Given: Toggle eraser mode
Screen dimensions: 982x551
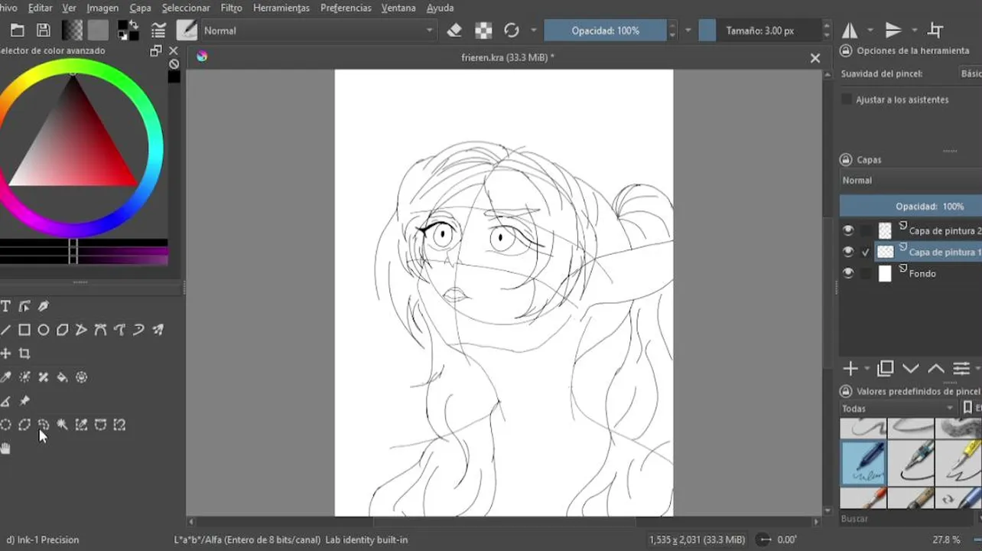Looking at the screenshot, I should (454, 31).
